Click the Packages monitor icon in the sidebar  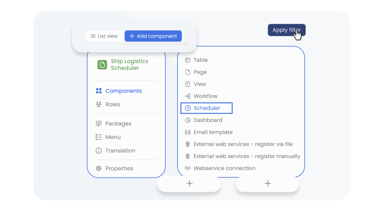tap(99, 123)
